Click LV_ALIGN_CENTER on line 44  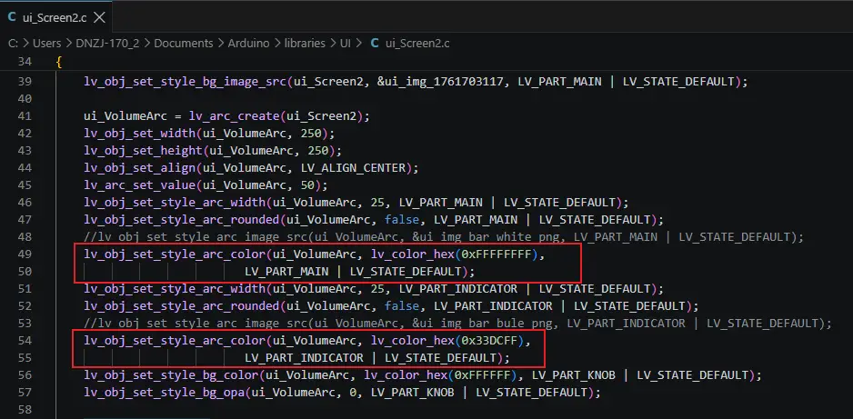click(x=355, y=167)
